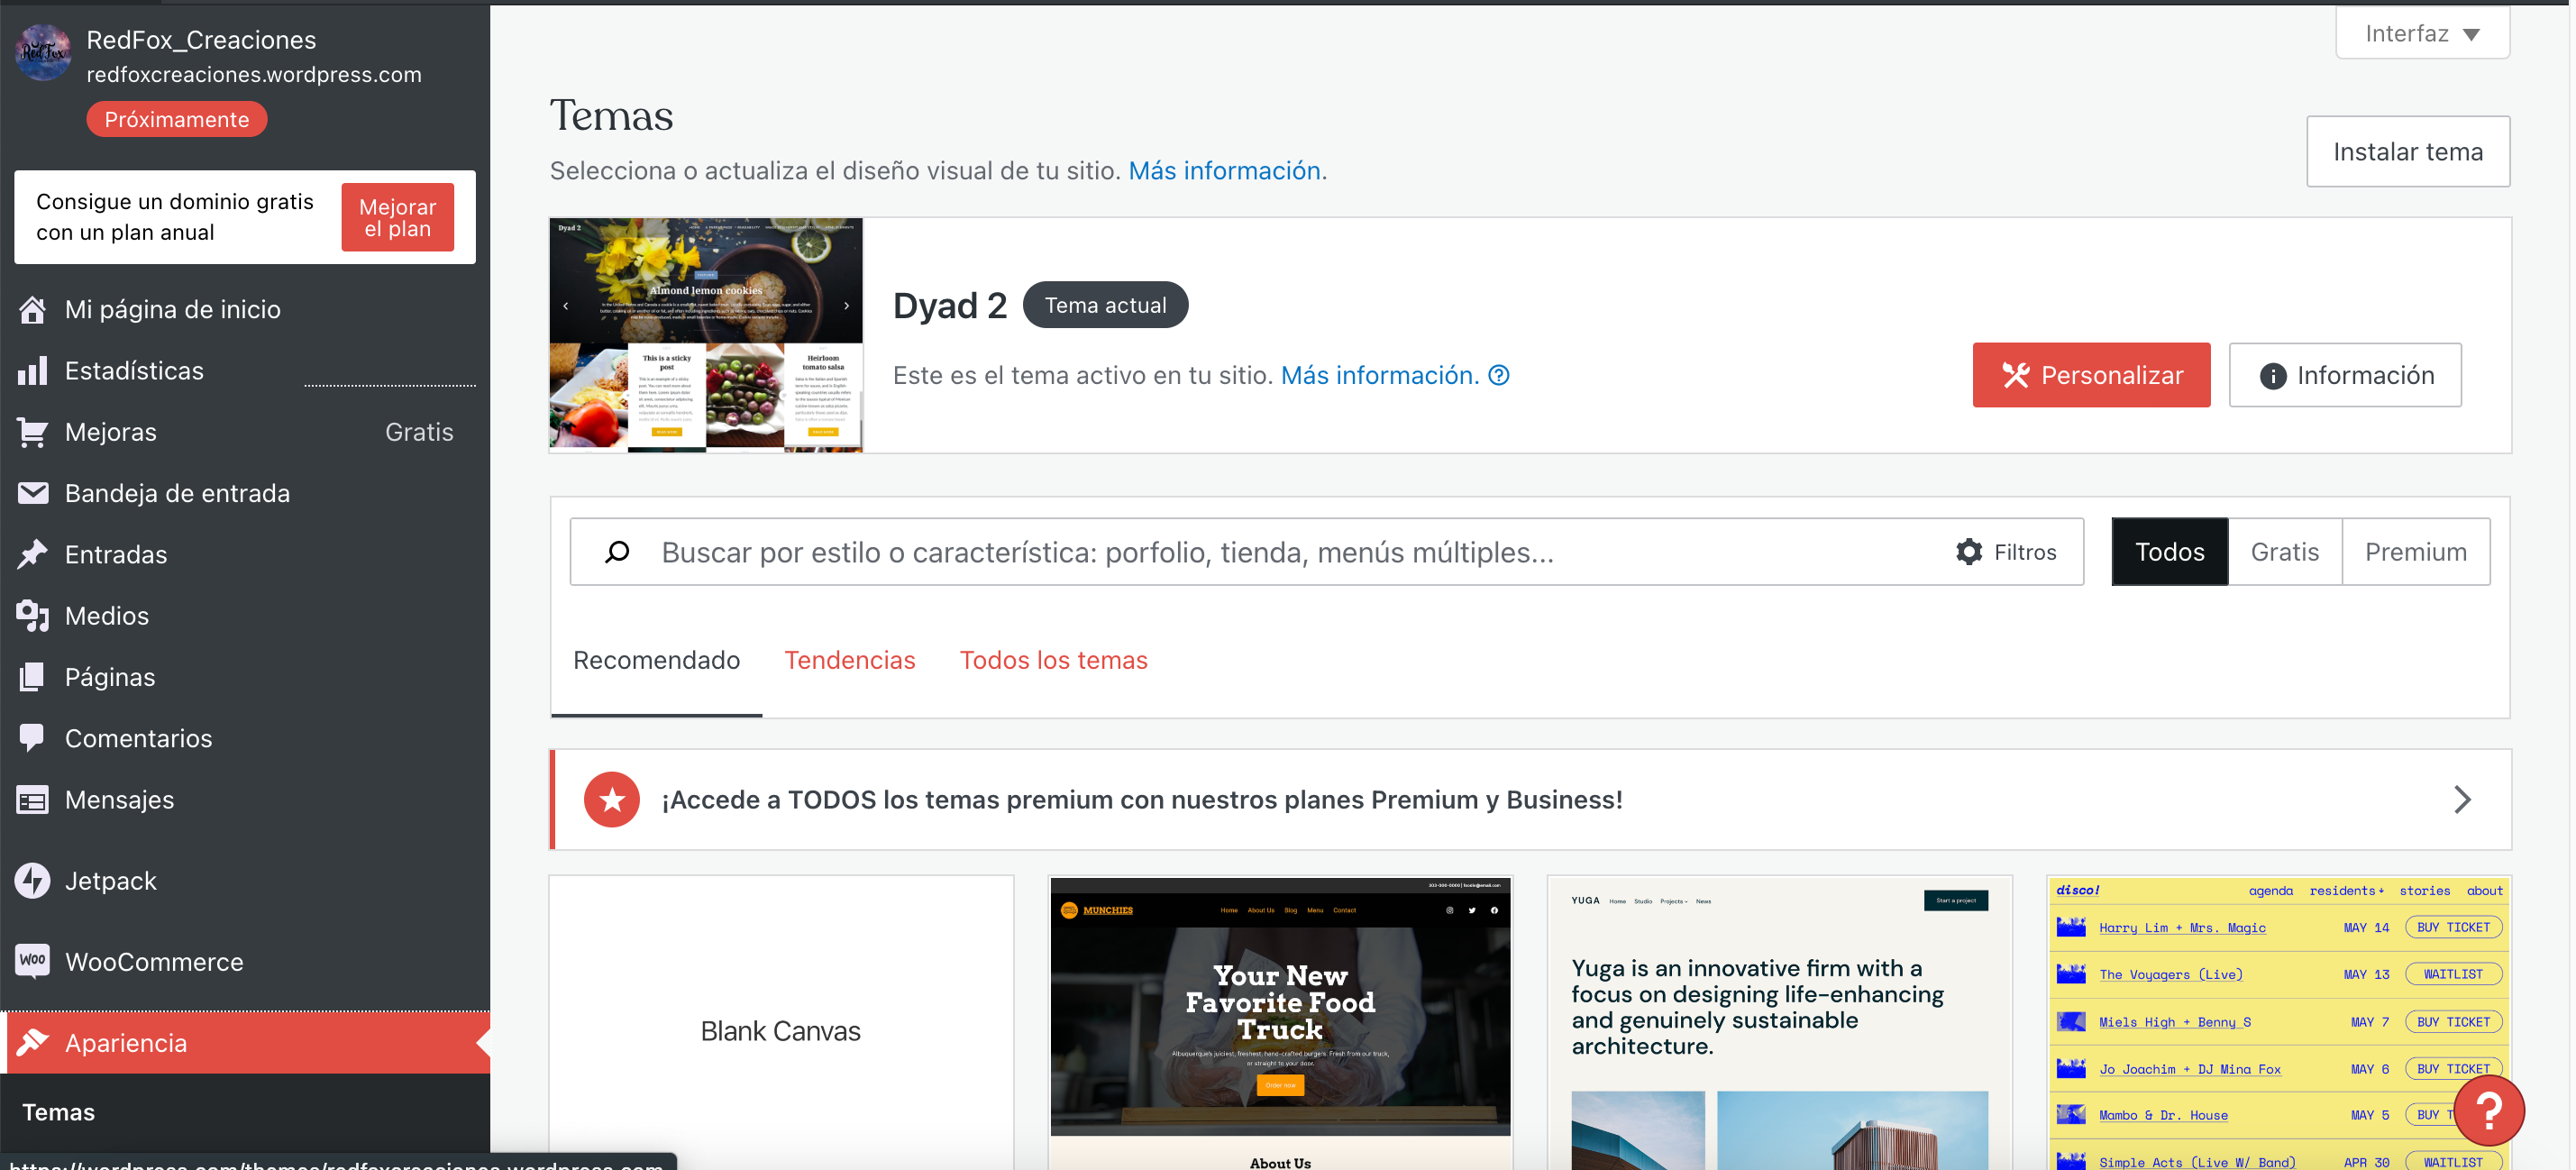Viewport: 2576px width, 1170px height.
Task: Open the Interfaz dropdown
Action: [x=2422, y=34]
